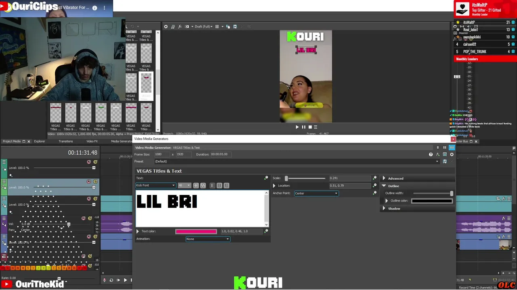
Task: Toggle italic text formatting
Action: click(x=203, y=185)
